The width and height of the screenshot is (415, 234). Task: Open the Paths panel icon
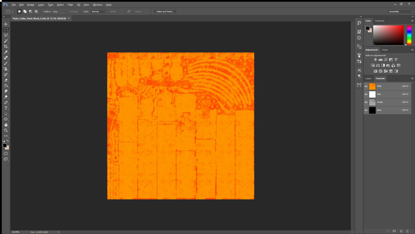pos(359,85)
